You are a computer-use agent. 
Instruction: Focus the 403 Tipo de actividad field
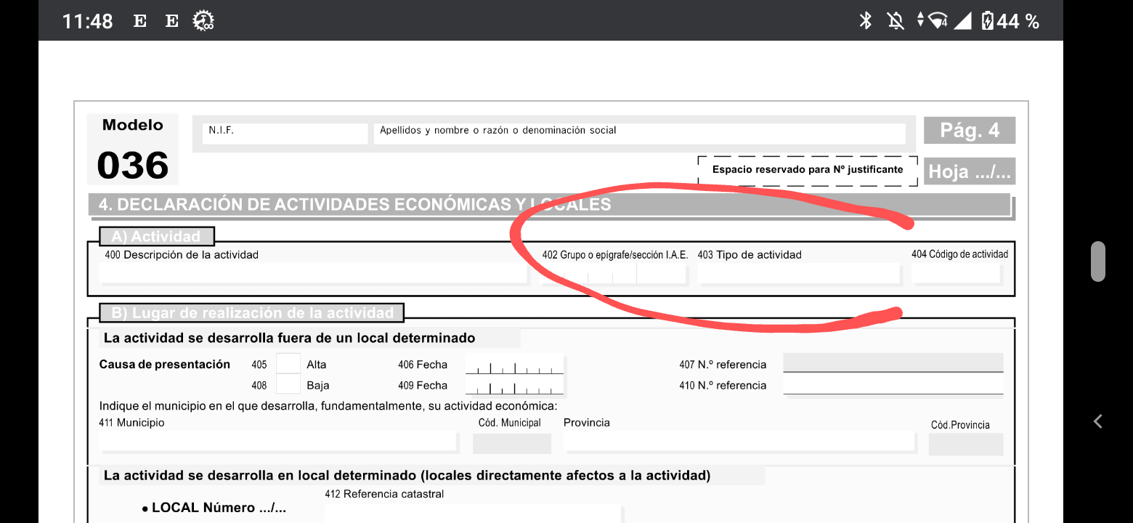pyautogui.click(x=797, y=273)
